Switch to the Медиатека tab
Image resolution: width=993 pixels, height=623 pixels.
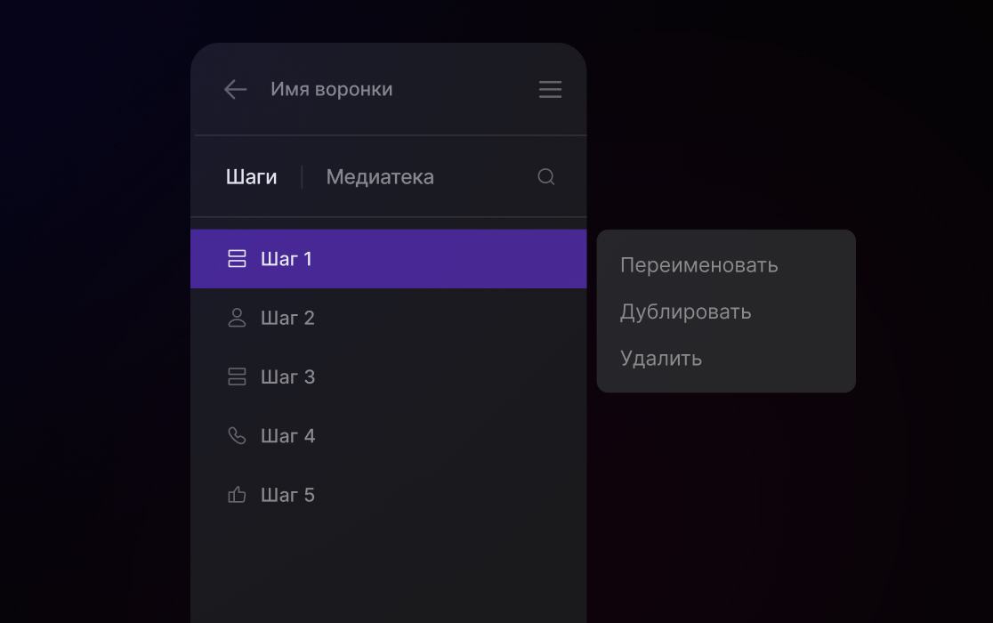[380, 176]
